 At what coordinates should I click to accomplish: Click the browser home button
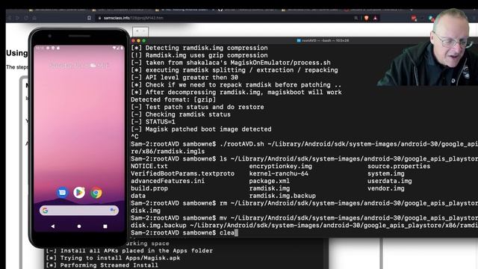[34, 18]
